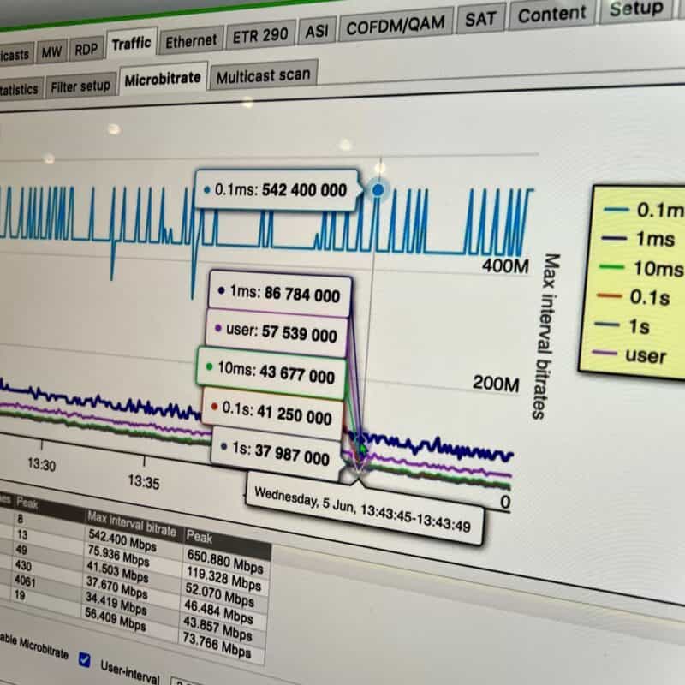Click the 200M axis label
Viewport: 685px width, 685px height.
496,383
